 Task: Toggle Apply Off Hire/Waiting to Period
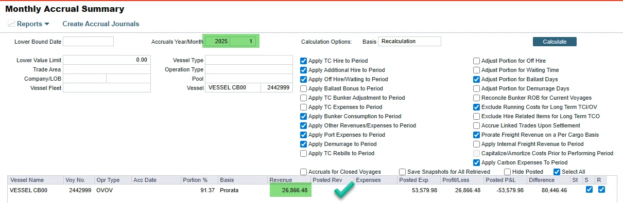point(304,79)
